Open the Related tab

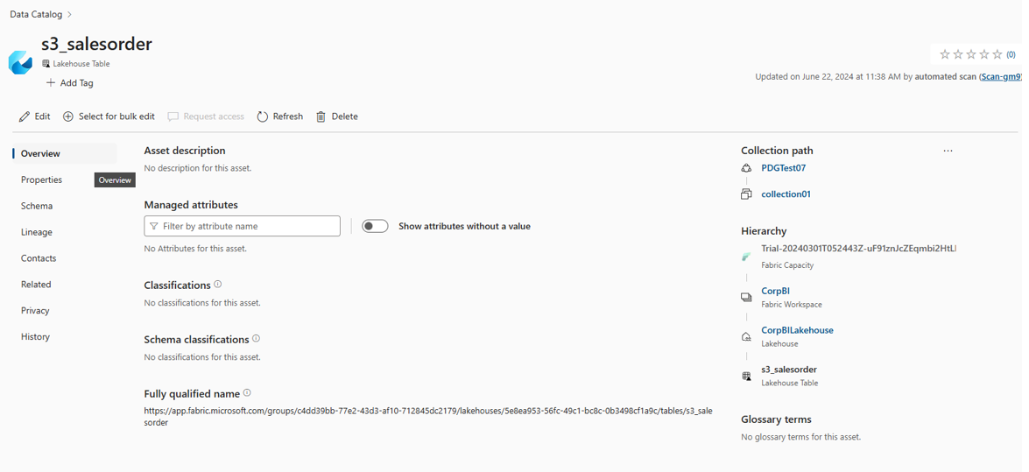coord(36,285)
